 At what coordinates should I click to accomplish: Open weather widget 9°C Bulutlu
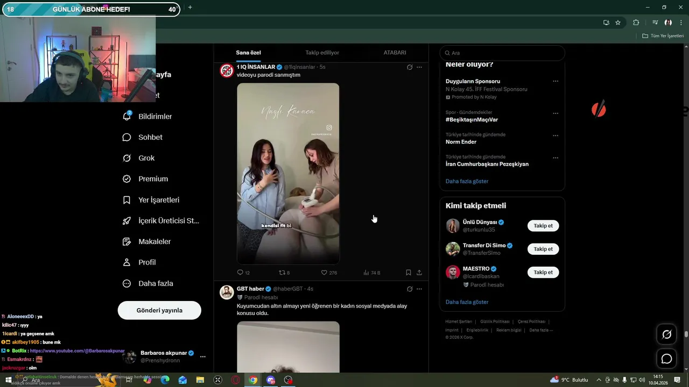point(570,380)
